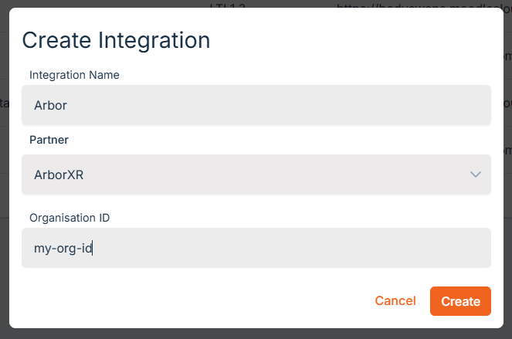Click the Integration Name field label

(x=74, y=75)
